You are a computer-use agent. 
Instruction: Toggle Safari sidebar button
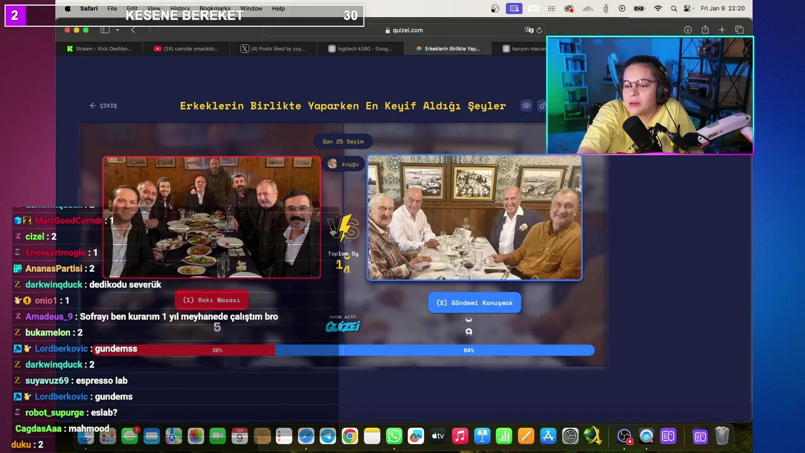coord(105,30)
